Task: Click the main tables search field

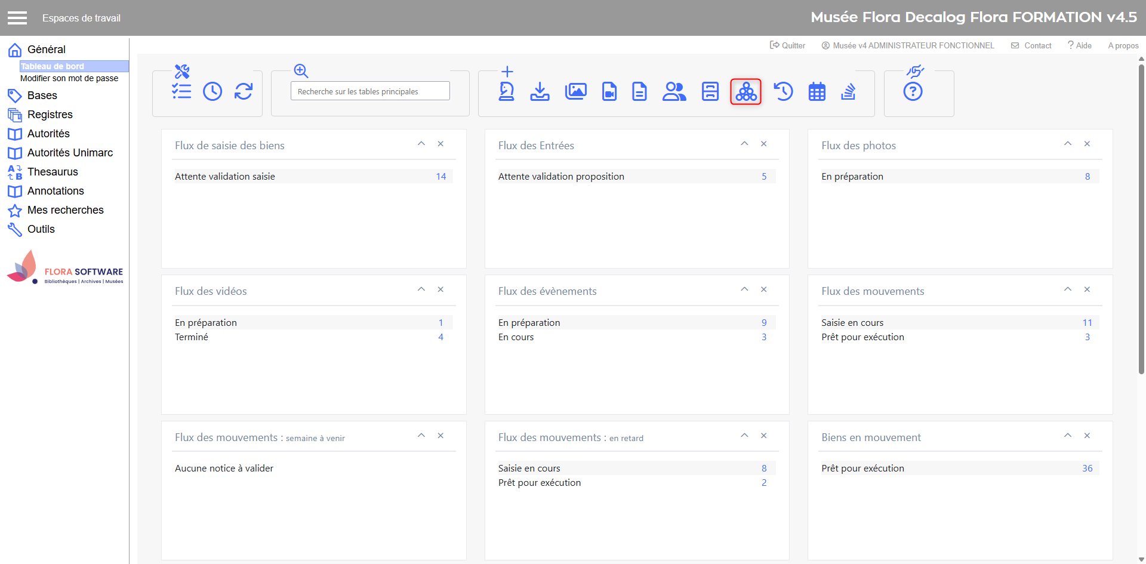Action: click(x=370, y=91)
